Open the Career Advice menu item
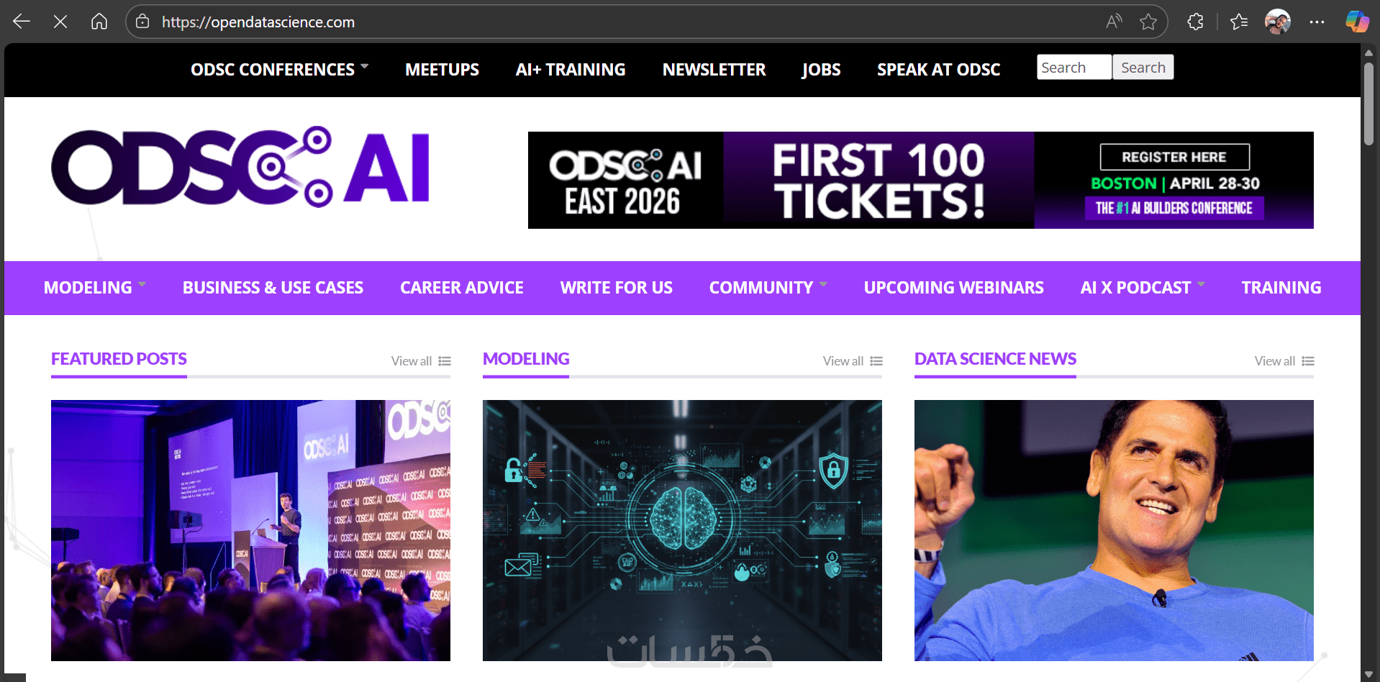 [x=462, y=288]
